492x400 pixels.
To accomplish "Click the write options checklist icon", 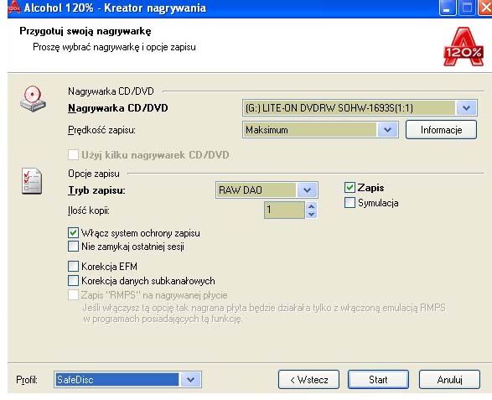I will click(x=31, y=181).
